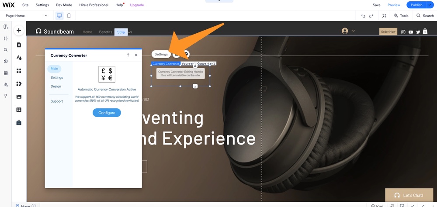Click the Add elements plus button
Screen dimensions: 437x207
[x=19, y=31]
